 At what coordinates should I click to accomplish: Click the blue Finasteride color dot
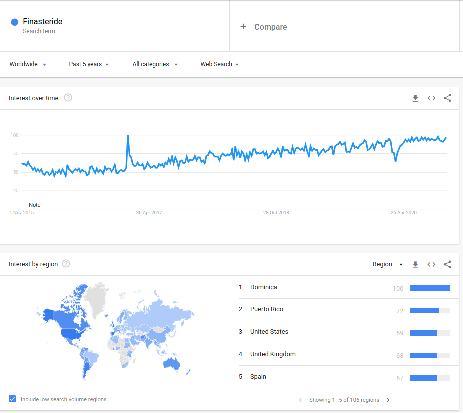[x=15, y=22]
